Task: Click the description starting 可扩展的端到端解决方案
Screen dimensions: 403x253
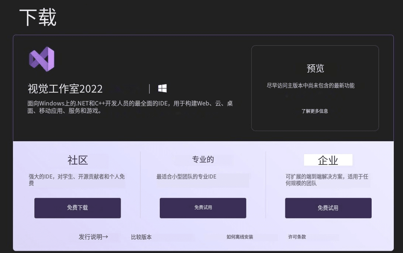Action: [x=327, y=180]
